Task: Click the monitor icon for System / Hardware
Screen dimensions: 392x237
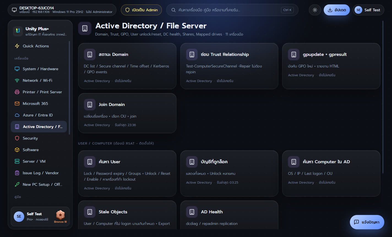Action: point(17,69)
